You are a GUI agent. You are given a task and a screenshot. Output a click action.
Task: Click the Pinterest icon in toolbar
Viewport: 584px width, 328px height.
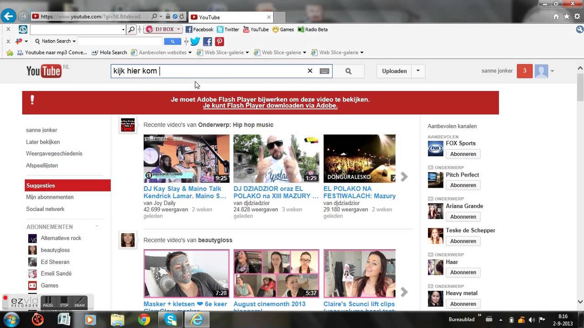219,41
